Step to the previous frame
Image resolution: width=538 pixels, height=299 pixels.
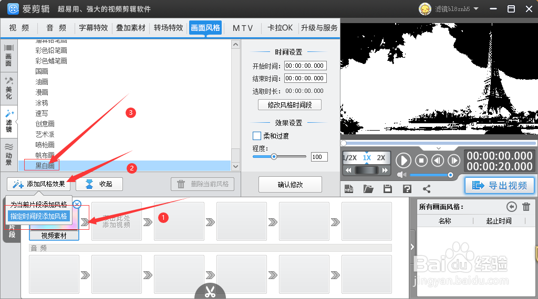pos(438,161)
